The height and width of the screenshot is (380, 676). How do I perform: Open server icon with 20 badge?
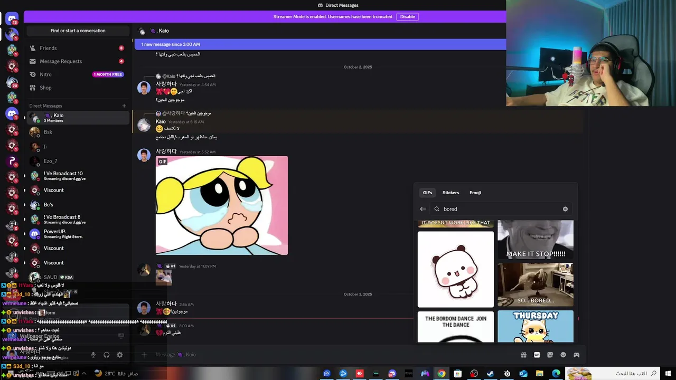click(x=12, y=82)
